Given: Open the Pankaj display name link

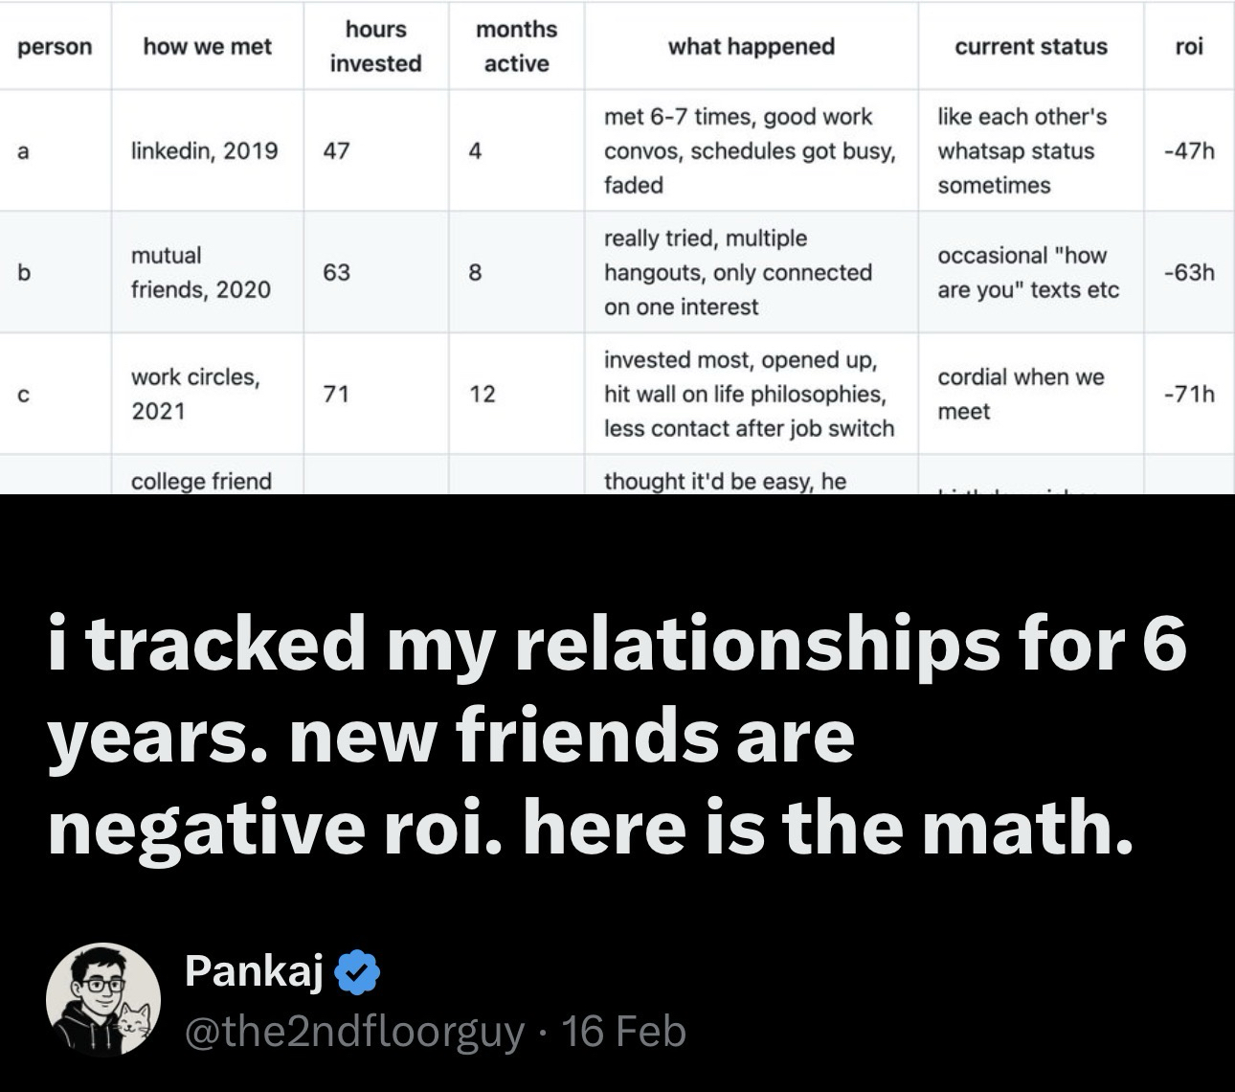Looking at the screenshot, I should pyautogui.click(x=254, y=971).
